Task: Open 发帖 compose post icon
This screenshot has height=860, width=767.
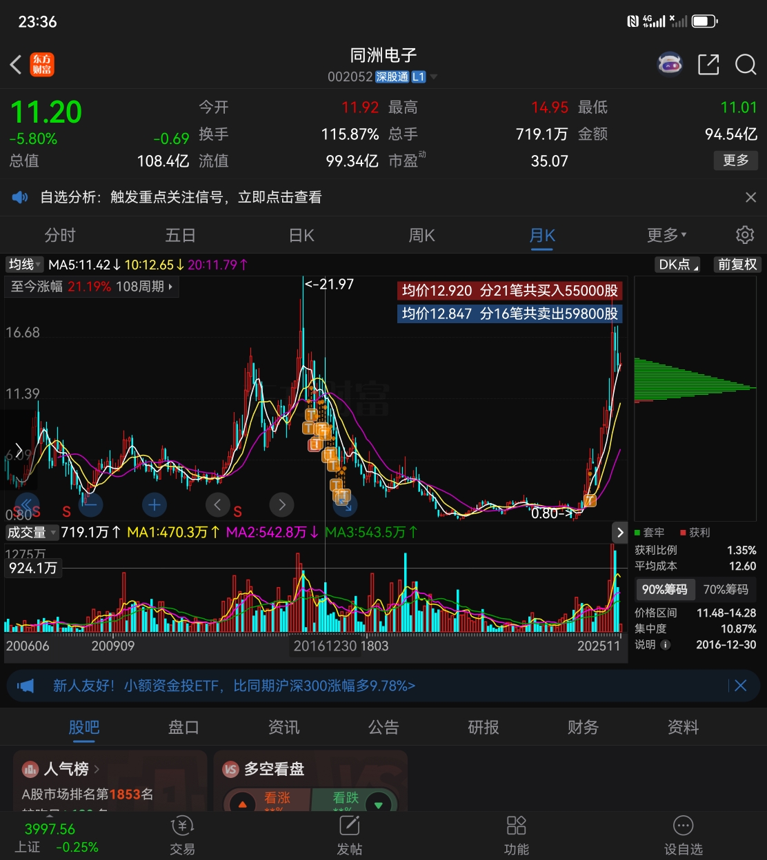Action: [x=350, y=835]
